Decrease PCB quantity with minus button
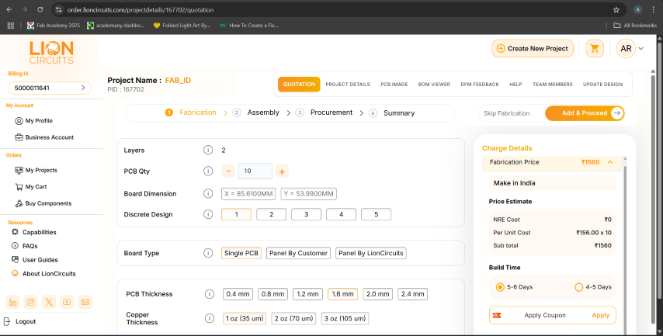This screenshot has width=663, height=336. point(228,171)
